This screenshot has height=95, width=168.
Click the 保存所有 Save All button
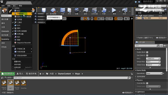[31, 74]
